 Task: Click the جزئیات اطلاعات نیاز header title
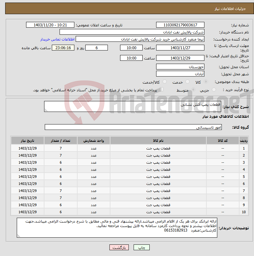tap(230, 9)
